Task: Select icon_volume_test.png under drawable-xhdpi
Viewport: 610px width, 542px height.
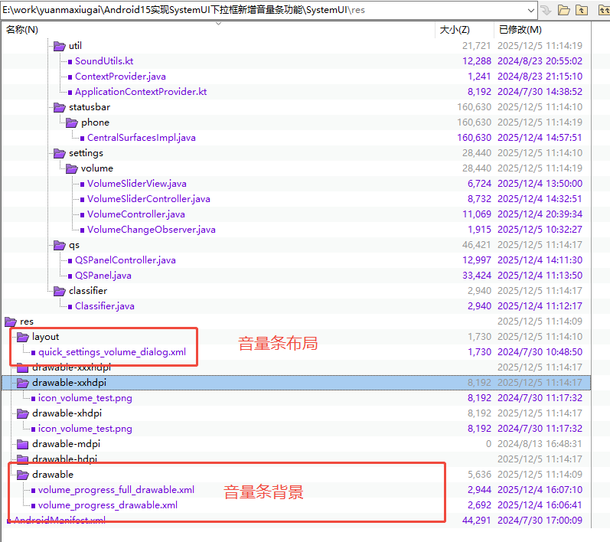Action: pos(85,429)
